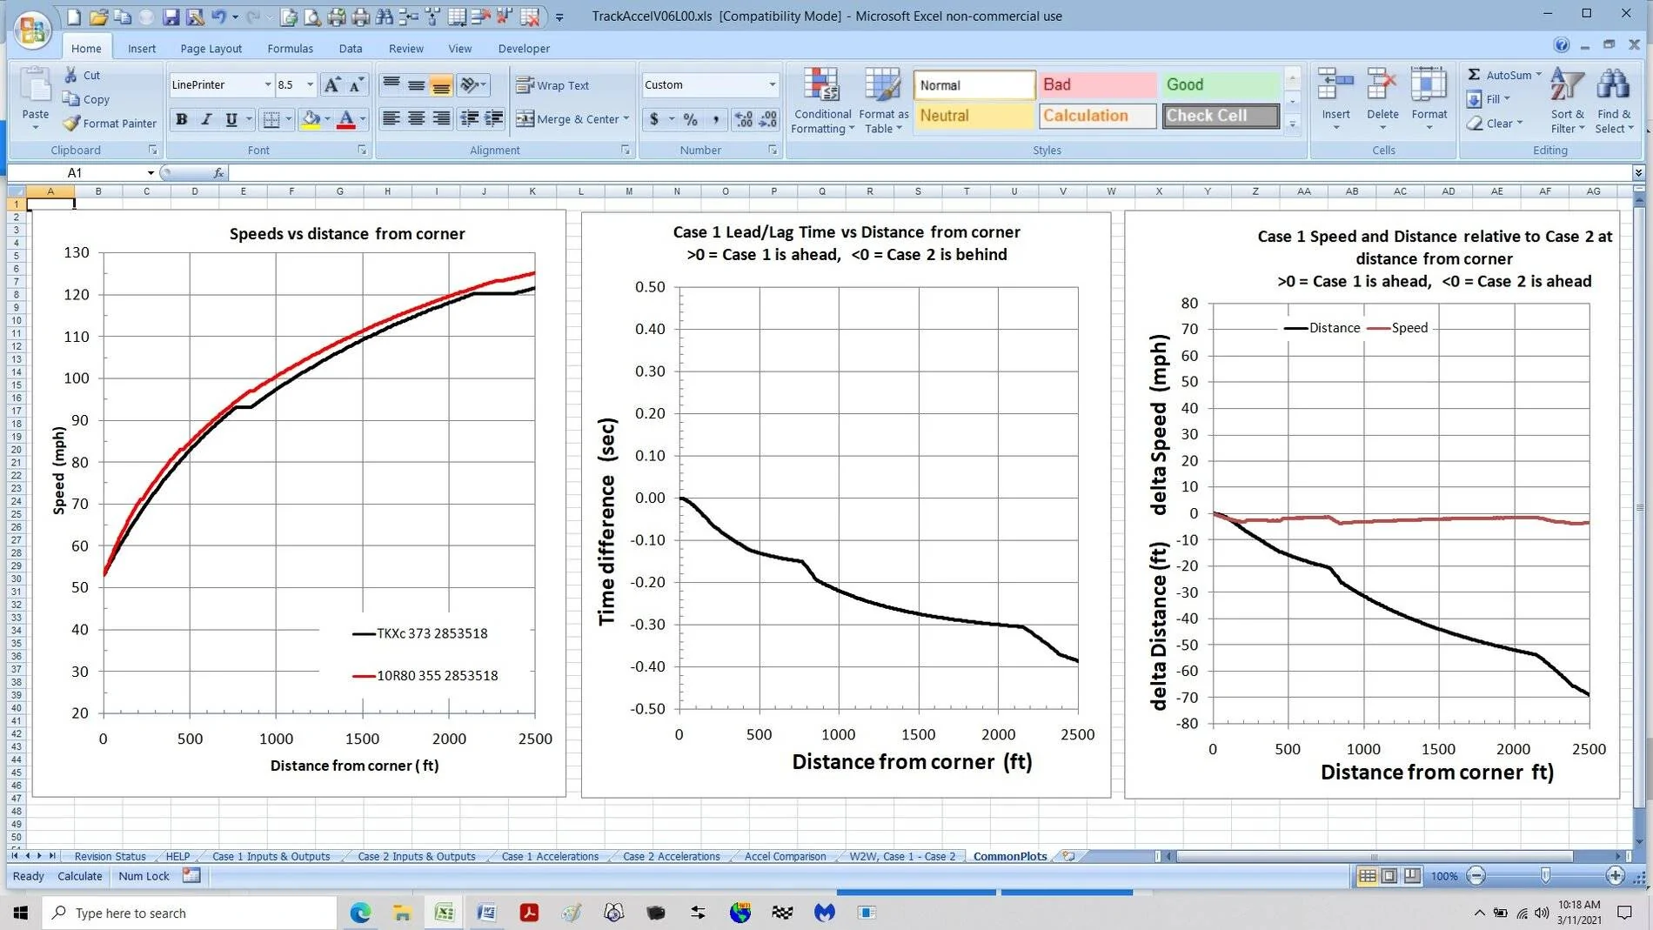Screen dimensions: 1653x930
Task: Click the Office button logo
Action: 32,29
